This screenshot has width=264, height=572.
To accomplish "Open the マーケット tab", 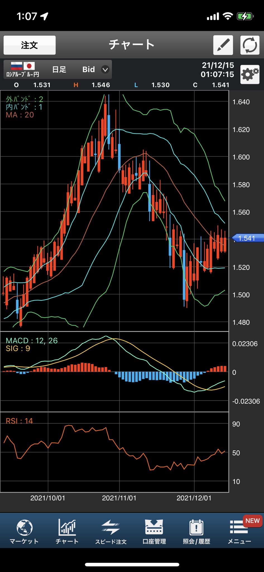I will pyautogui.click(x=24, y=532).
